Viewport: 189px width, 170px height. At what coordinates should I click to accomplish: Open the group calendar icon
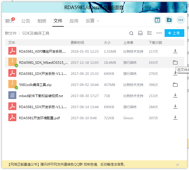point(157,20)
